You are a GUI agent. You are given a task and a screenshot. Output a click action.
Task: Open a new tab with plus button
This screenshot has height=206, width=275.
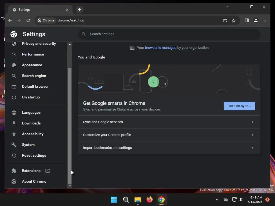coord(79,10)
